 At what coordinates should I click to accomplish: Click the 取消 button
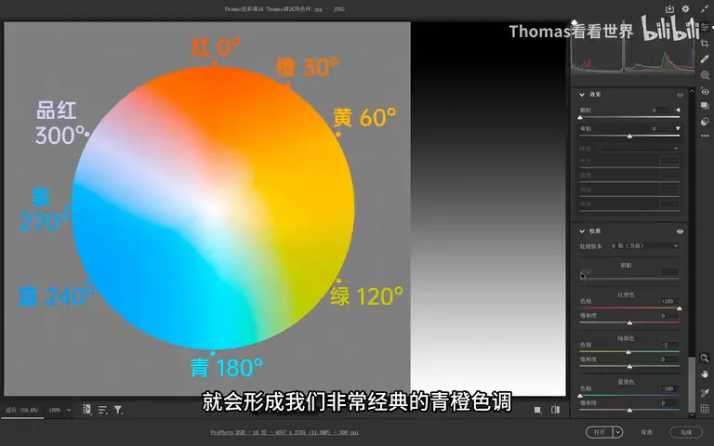[646, 432]
